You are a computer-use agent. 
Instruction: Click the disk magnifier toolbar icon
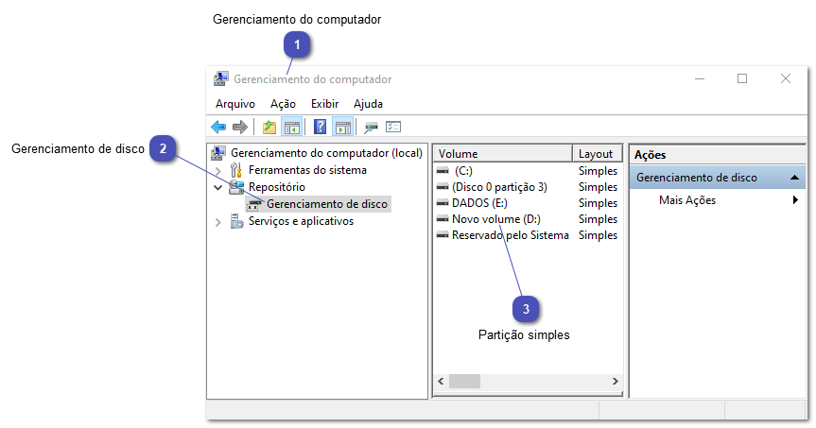(371, 127)
